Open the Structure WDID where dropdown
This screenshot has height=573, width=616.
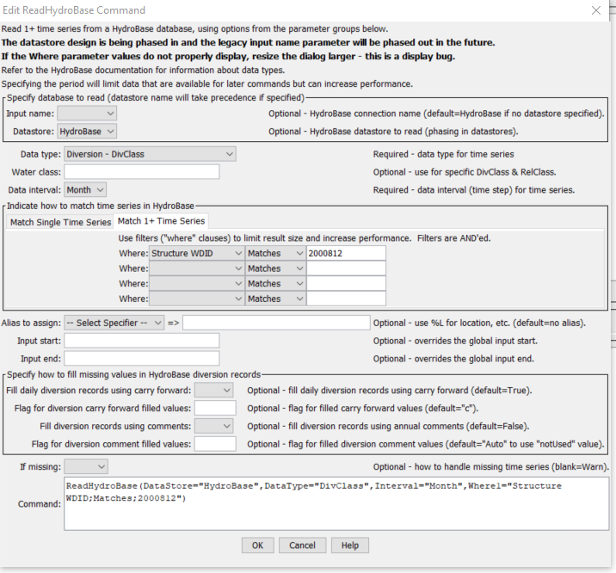click(x=196, y=253)
